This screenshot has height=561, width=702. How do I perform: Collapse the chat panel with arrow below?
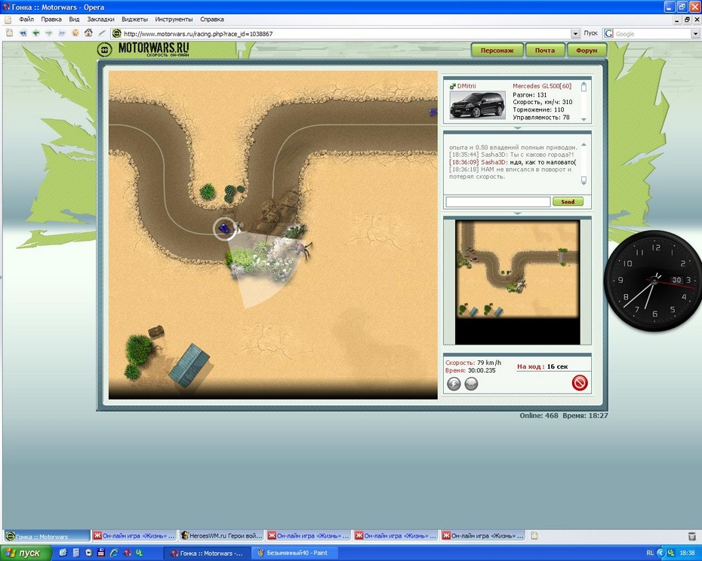tap(516, 213)
